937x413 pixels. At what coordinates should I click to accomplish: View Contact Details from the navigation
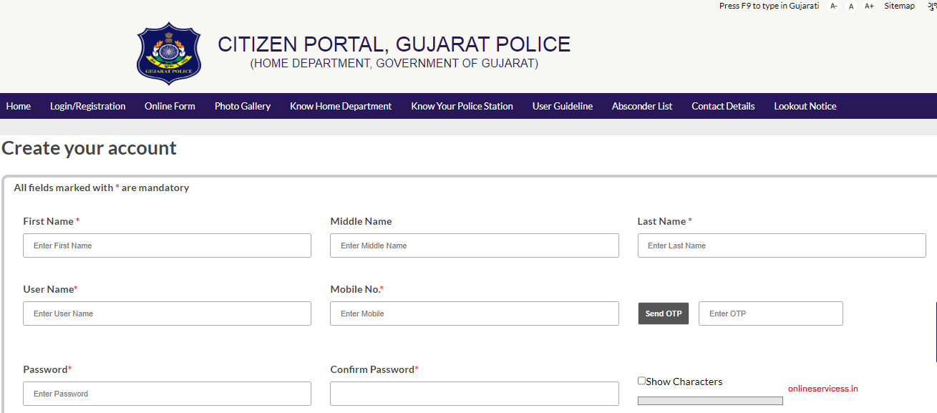pos(723,105)
